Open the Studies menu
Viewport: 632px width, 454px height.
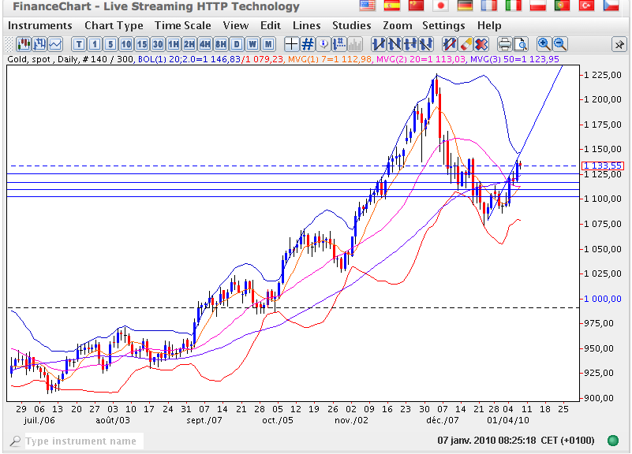point(351,25)
